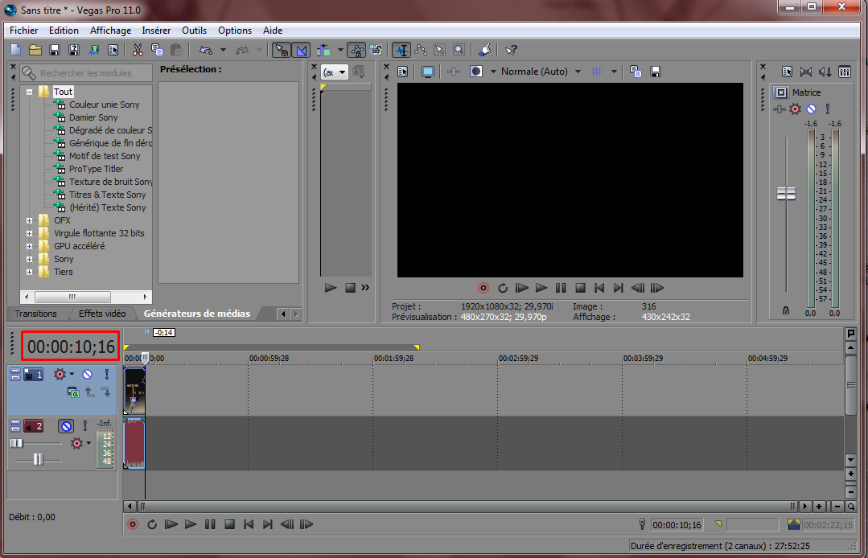Viewport: 868px width, 558px height.
Task: Solo video track 1 exclamation icon
Action: point(107,375)
